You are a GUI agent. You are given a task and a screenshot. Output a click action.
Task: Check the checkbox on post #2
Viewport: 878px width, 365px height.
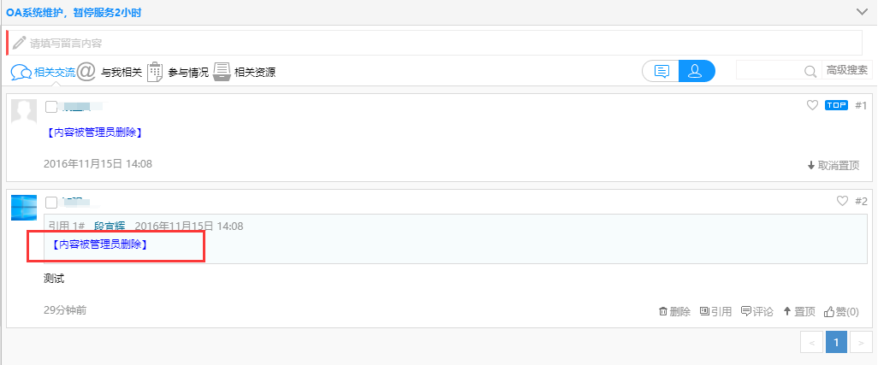51,203
